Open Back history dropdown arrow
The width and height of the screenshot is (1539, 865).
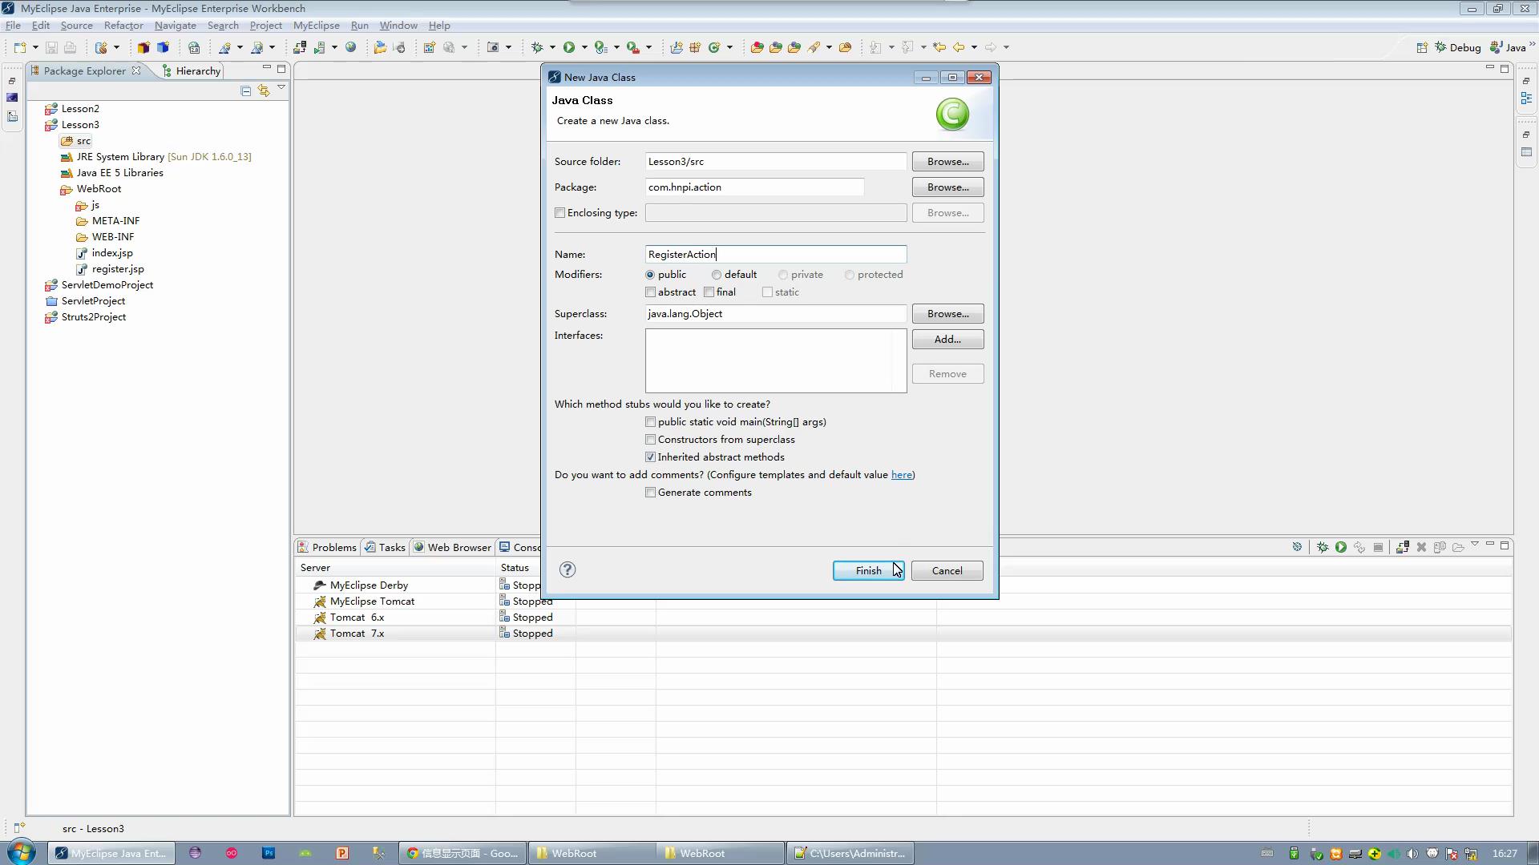tap(974, 47)
